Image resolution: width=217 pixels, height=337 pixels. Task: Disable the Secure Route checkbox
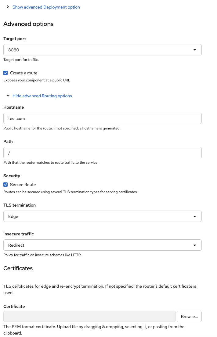tap(5, 185)
